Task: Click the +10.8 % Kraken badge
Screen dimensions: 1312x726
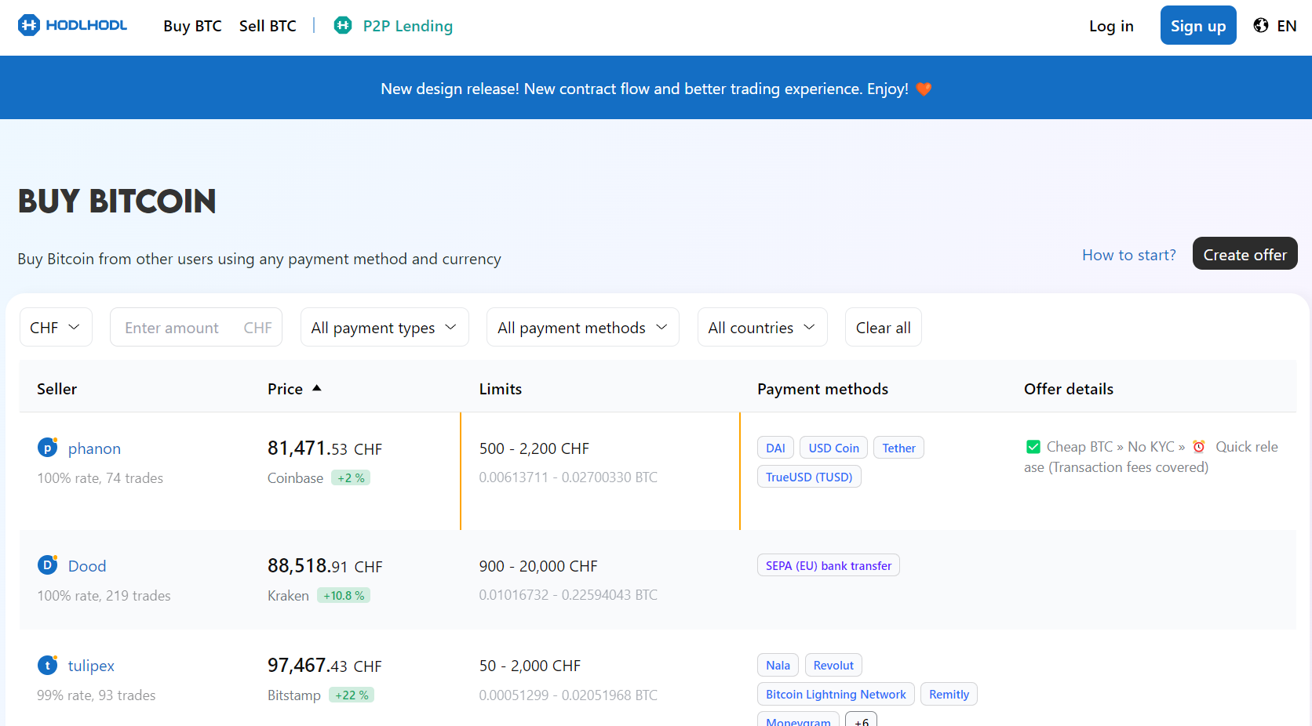Action: tap(344, 595)
